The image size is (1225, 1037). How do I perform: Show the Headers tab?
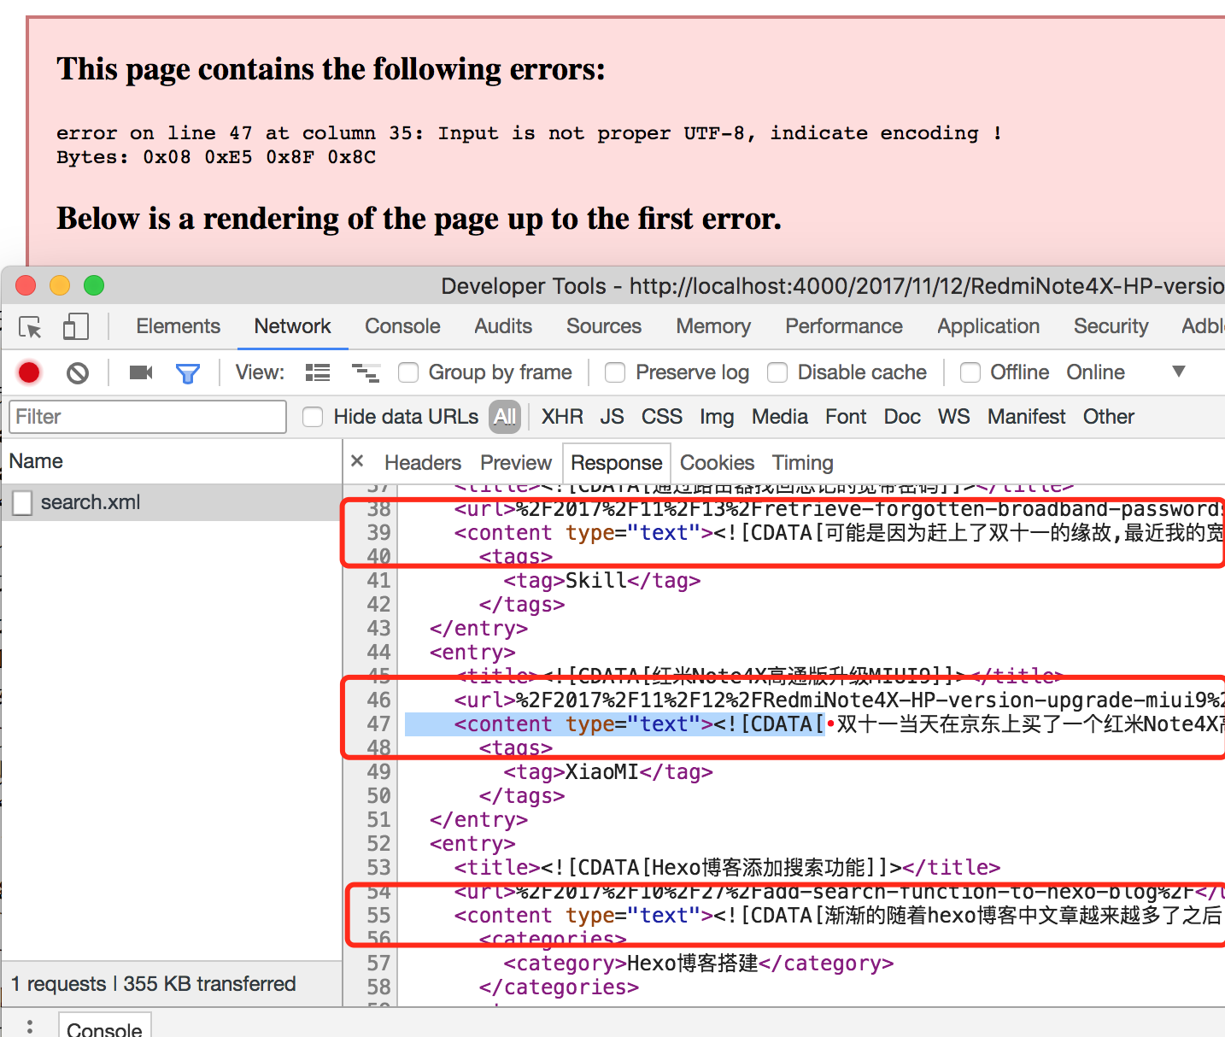[x=423, y=463]
